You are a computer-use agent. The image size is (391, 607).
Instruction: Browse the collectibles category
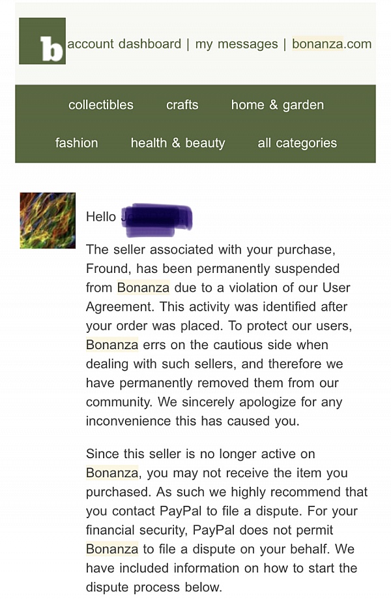(x=100, y=104)
